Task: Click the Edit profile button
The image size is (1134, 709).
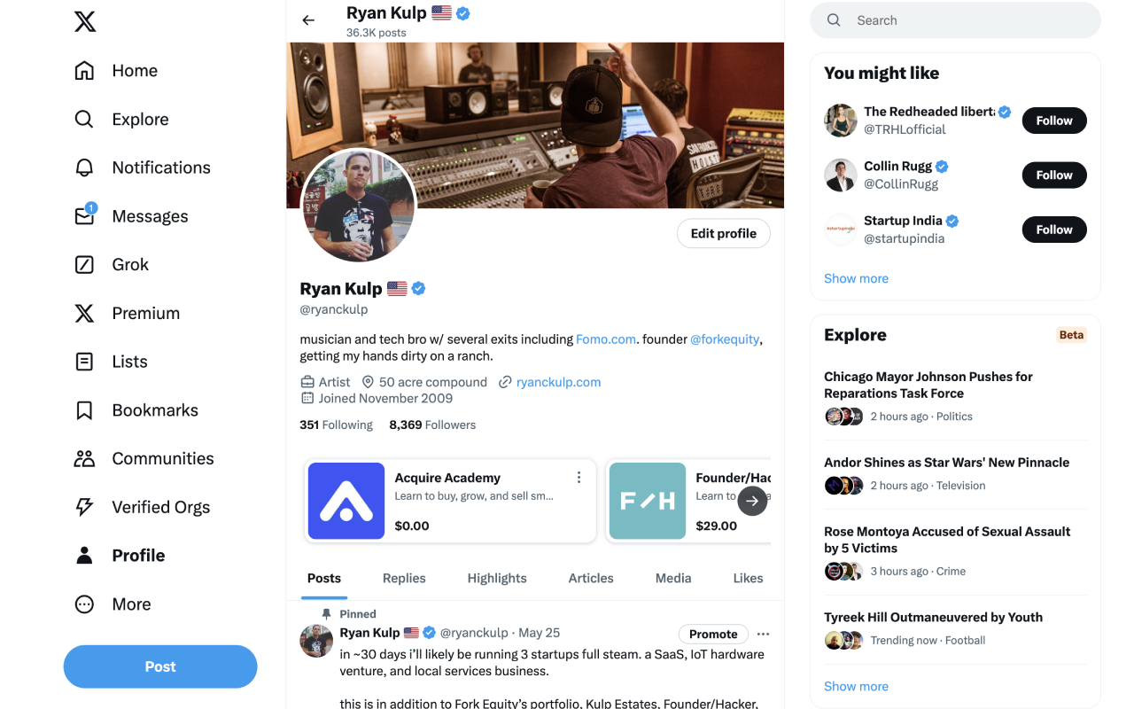Action: (724, 233)
